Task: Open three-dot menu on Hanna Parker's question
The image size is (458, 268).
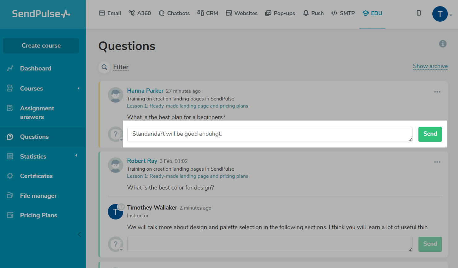Action: [x=437, y=92]
